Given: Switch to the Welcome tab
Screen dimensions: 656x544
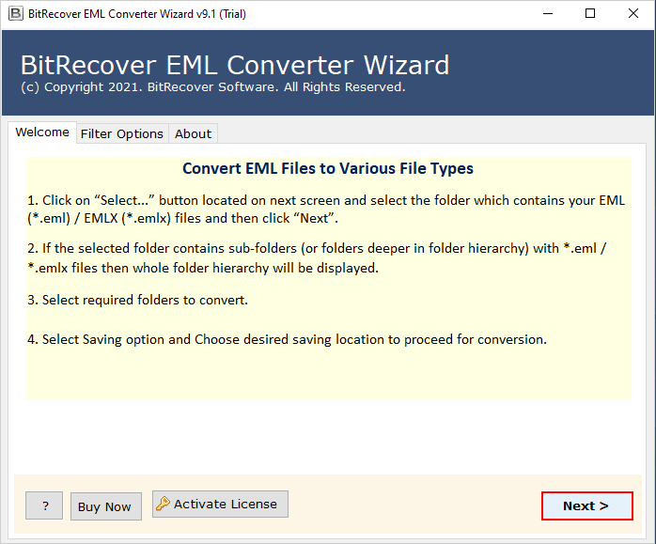Looking at the screenshot, I should pos(42,132).
